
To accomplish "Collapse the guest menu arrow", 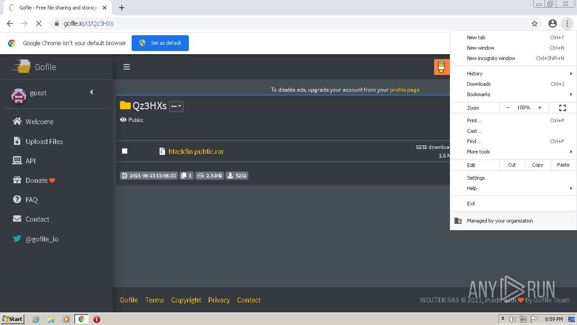I will point(92,92).
